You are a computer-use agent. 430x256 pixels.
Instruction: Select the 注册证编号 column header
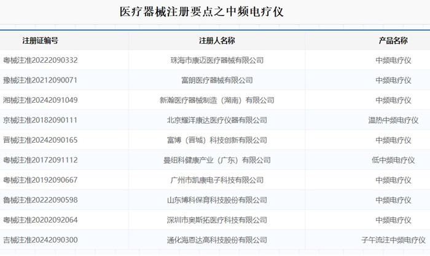pos(41,41)
